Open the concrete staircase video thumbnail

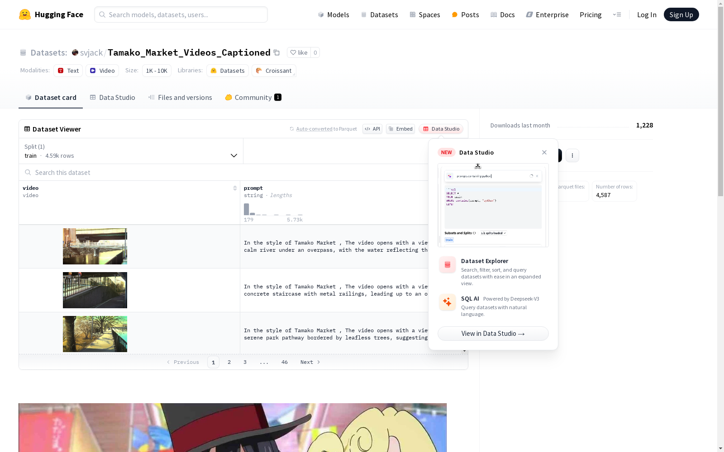[x=95, y=290]
